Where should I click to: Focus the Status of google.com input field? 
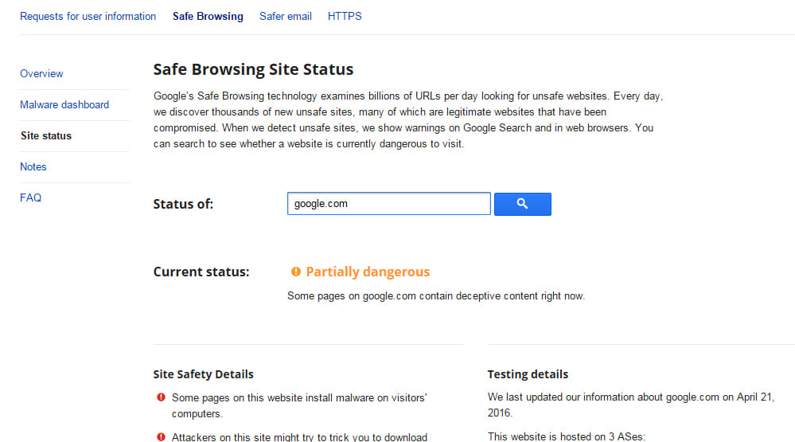tap(389, 204)
